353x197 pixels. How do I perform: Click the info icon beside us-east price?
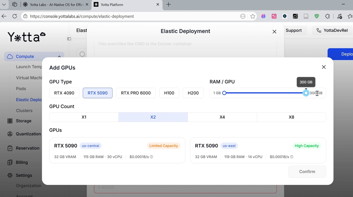[x=292, y=157]
